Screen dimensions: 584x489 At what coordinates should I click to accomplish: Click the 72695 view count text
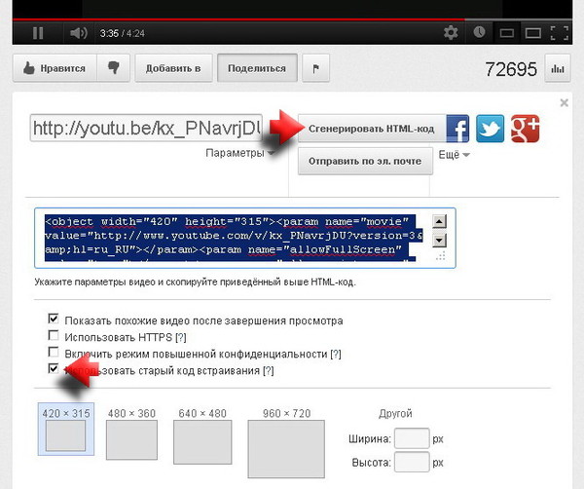pos(511,69)
